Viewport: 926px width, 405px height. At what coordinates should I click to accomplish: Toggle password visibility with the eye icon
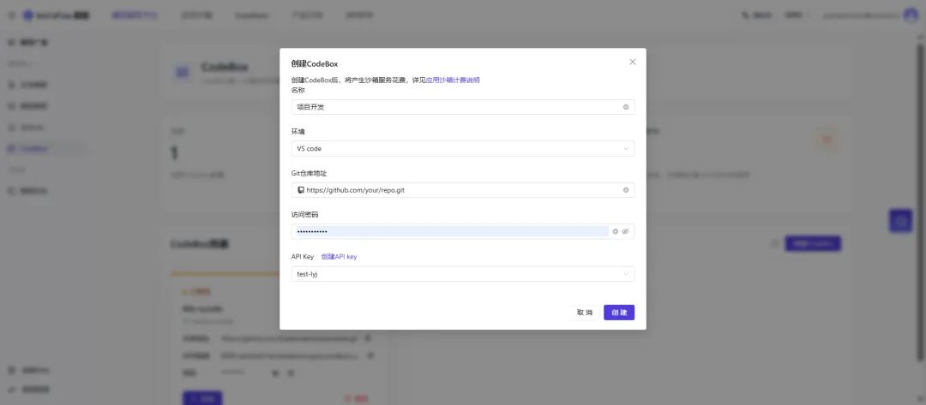625,232
